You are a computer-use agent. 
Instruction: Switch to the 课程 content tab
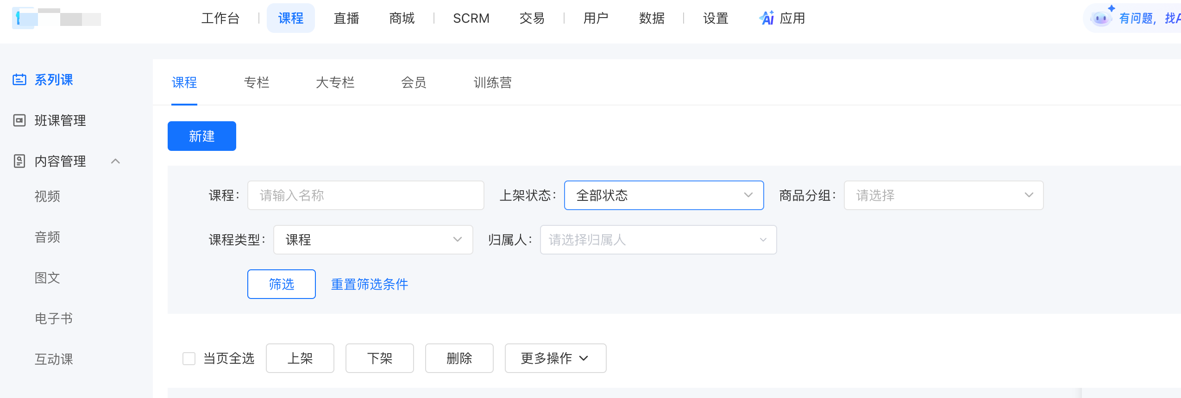(184, 82)
